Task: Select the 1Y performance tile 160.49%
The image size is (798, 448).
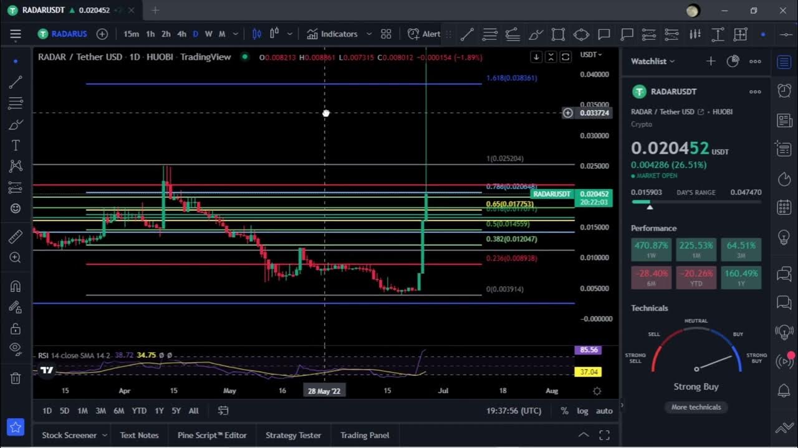Action: point(741,278)
